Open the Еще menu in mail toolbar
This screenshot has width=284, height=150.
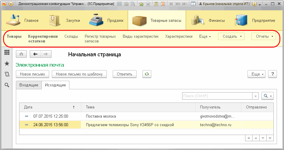(x=256, y=74)
